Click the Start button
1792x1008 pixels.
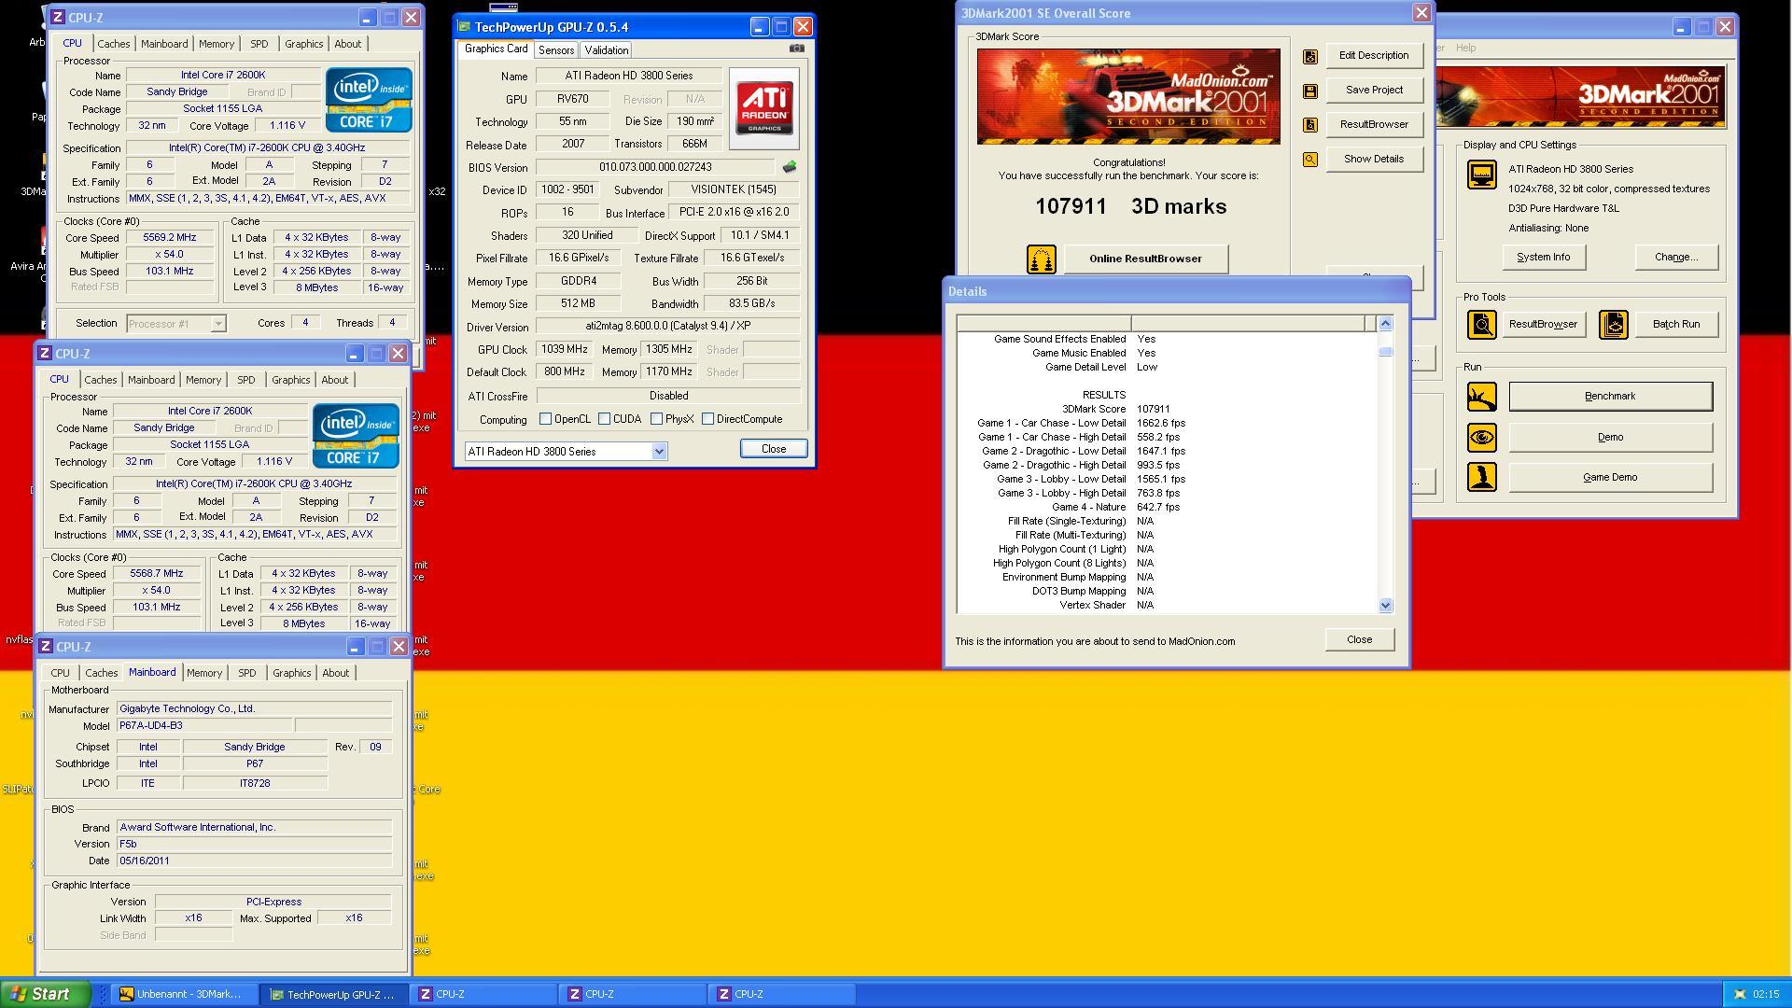[46, 994]
